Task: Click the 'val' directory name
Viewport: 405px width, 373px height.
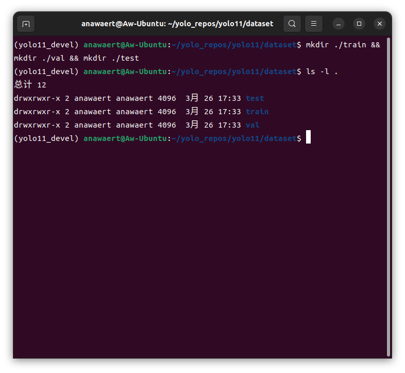Action: [252, 125]
